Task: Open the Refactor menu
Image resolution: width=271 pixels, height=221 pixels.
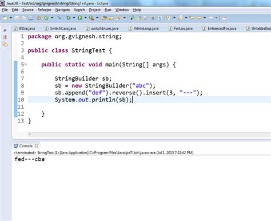Action: click(44, 10)
